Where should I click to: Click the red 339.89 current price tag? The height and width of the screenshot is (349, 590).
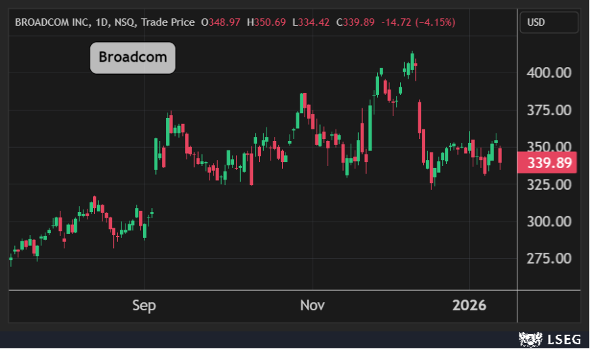click(547, 163)
